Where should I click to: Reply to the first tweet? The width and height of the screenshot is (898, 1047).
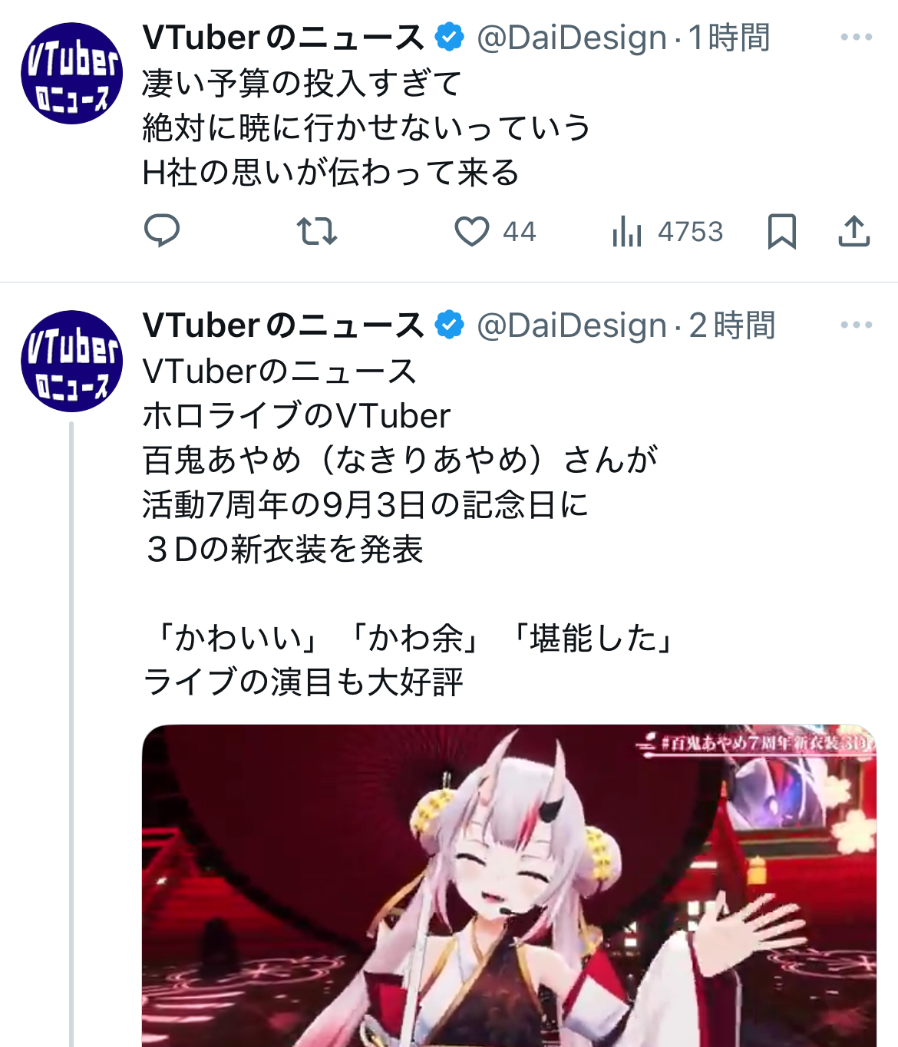click(x=162, y=231)
